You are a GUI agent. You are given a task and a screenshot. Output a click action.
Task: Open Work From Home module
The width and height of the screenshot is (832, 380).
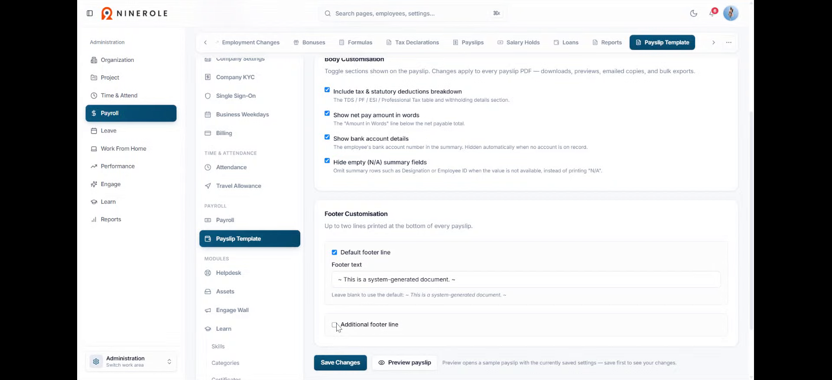[131, 149]
